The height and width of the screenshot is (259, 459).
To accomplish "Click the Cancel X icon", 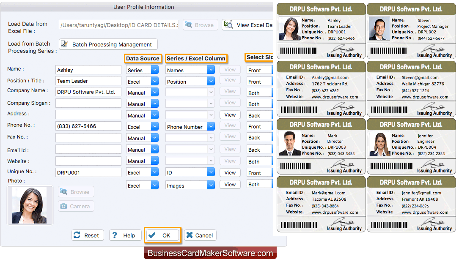I will point(190,235).
